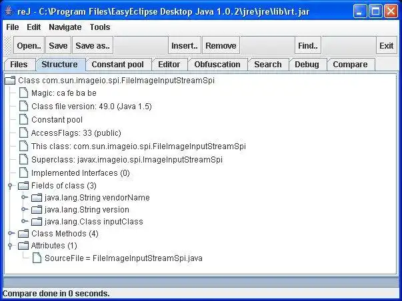Open the Debug tab
402x301 pixels.
click(x=307, y=65)
